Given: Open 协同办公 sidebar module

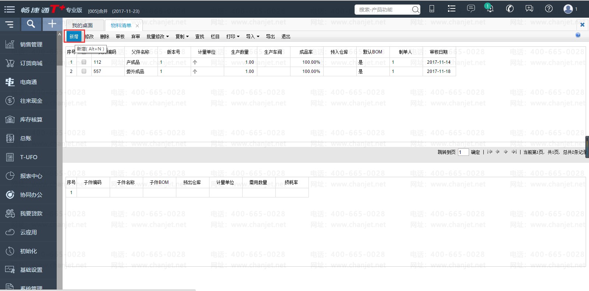Looking at the screenshot, I should (x=28, y=194).
